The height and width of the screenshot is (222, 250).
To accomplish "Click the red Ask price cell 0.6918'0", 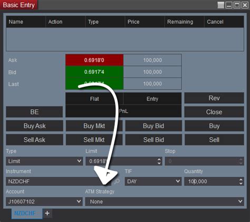I will 94,60.
